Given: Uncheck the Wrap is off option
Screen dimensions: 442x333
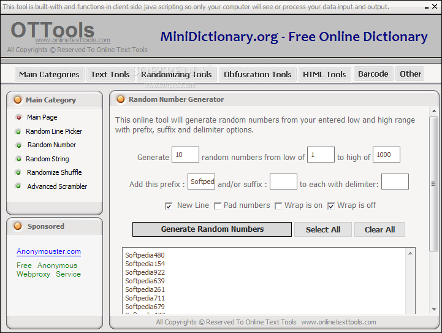Looking at the screenshot, I should (x=331, y=206).
